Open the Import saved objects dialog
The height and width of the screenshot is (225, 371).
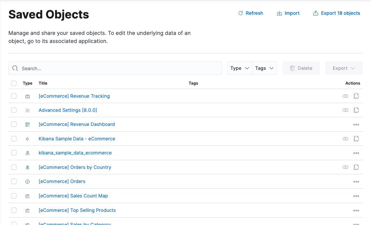click(288, 13)
